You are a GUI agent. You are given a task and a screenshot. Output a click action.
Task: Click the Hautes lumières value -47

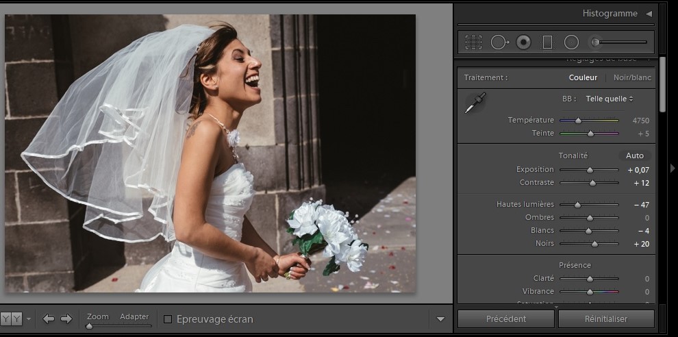(x=642, y=205)
